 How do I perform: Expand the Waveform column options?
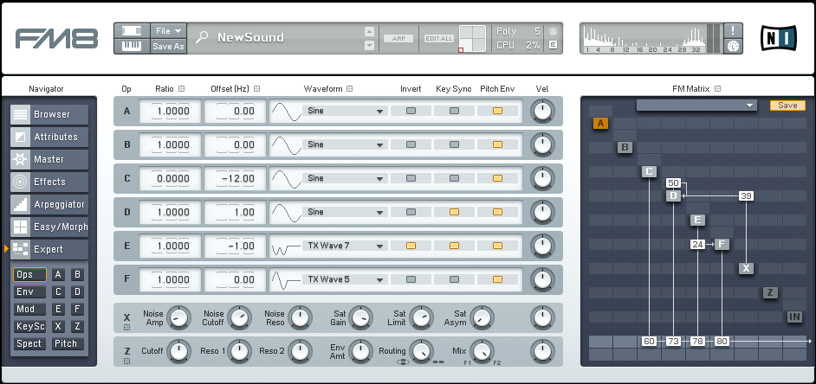pos(350,89)
